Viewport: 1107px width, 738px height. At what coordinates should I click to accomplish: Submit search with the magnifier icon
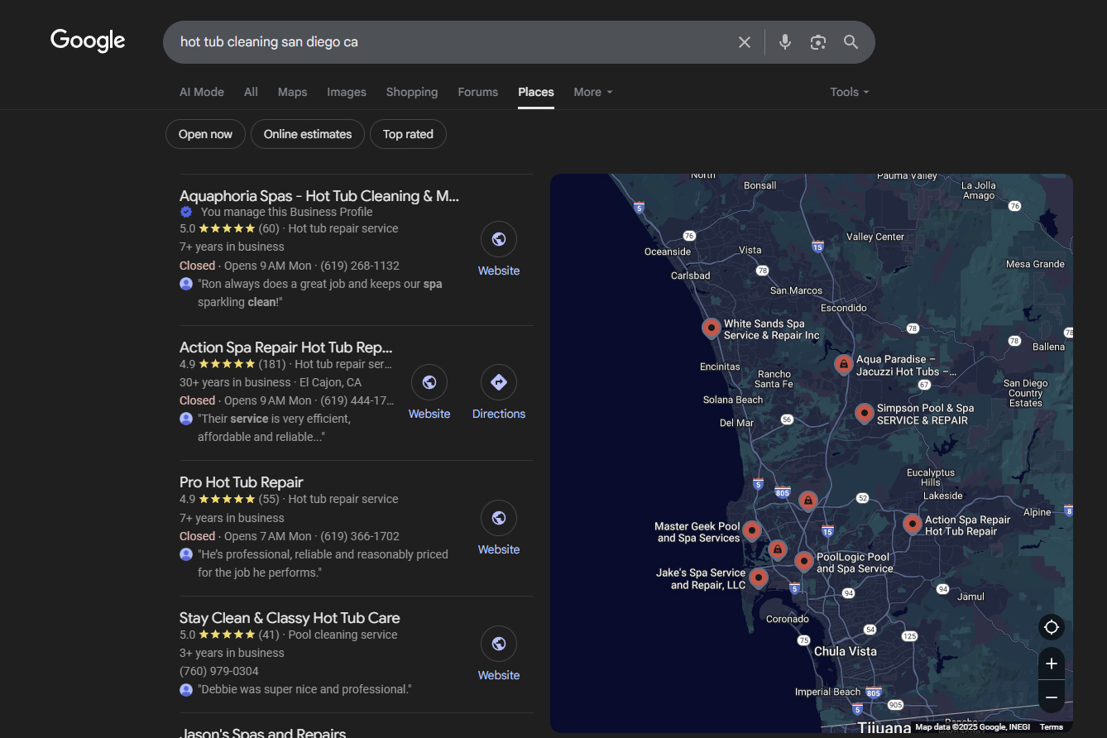coord(851,42)
